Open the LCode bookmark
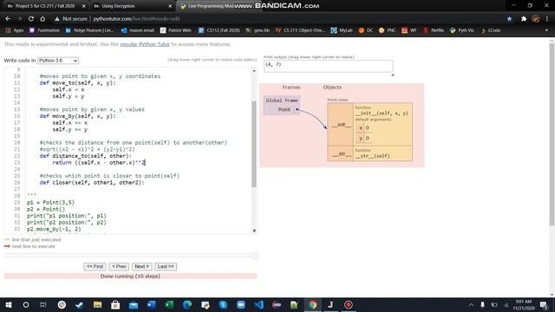This screenshot has height=312, width=555. click(x=491, y=30)
